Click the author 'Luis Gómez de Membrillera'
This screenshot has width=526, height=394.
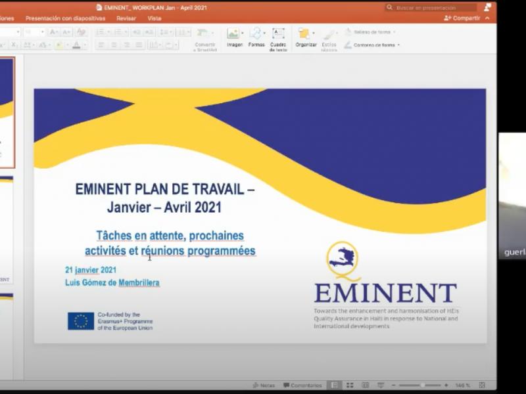click(x=112, y=283)
